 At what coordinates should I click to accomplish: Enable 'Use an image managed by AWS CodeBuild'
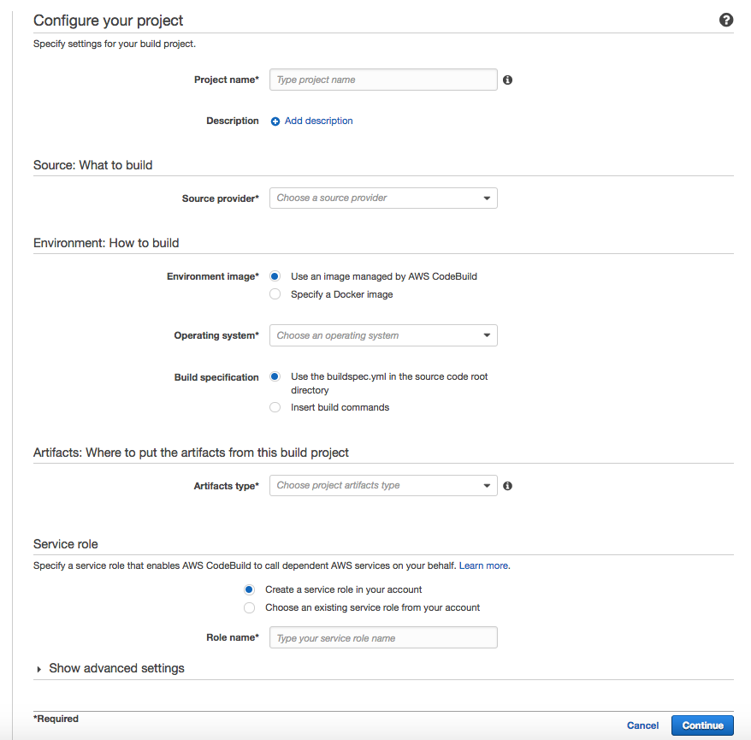point(275,276)
